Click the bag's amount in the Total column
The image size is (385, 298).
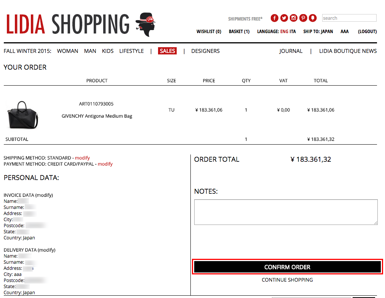(x=321, y=110)
